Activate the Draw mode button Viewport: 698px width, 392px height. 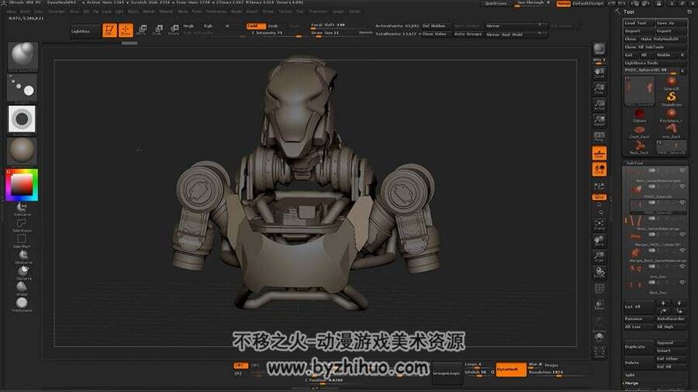(126, 30)
